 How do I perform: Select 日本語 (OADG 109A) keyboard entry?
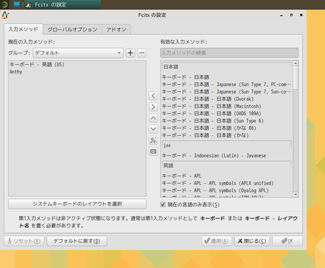pos(227,114)
